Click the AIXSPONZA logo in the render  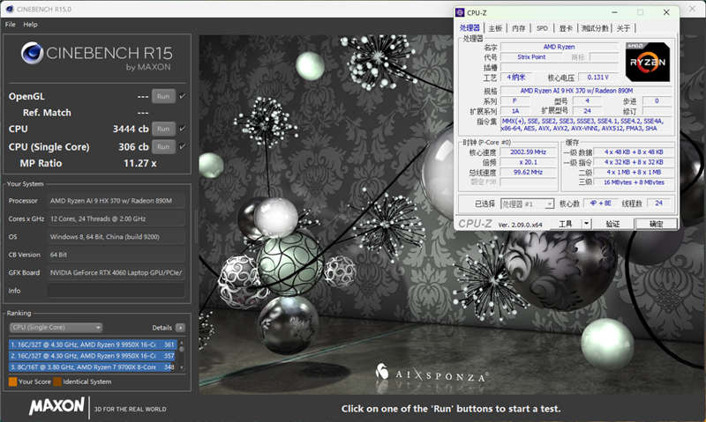pos(431,374)
